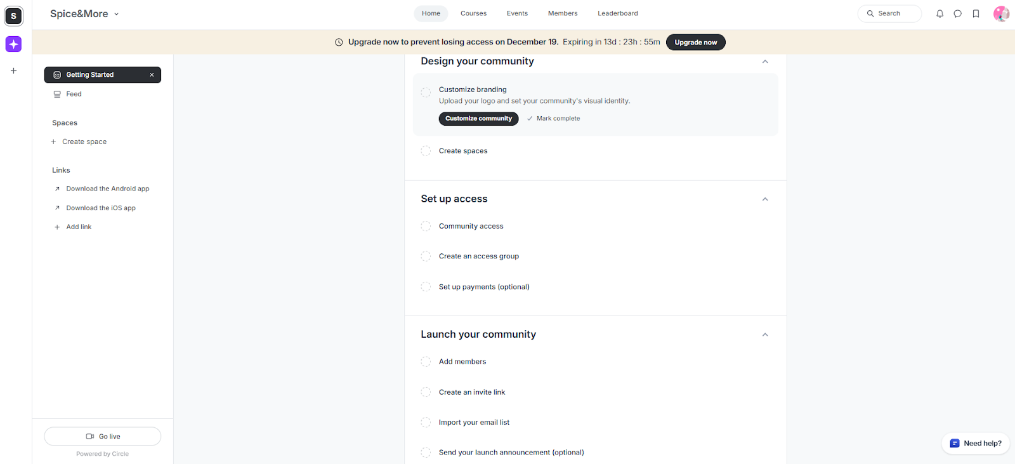Click the Go live button

coord(103,436)
